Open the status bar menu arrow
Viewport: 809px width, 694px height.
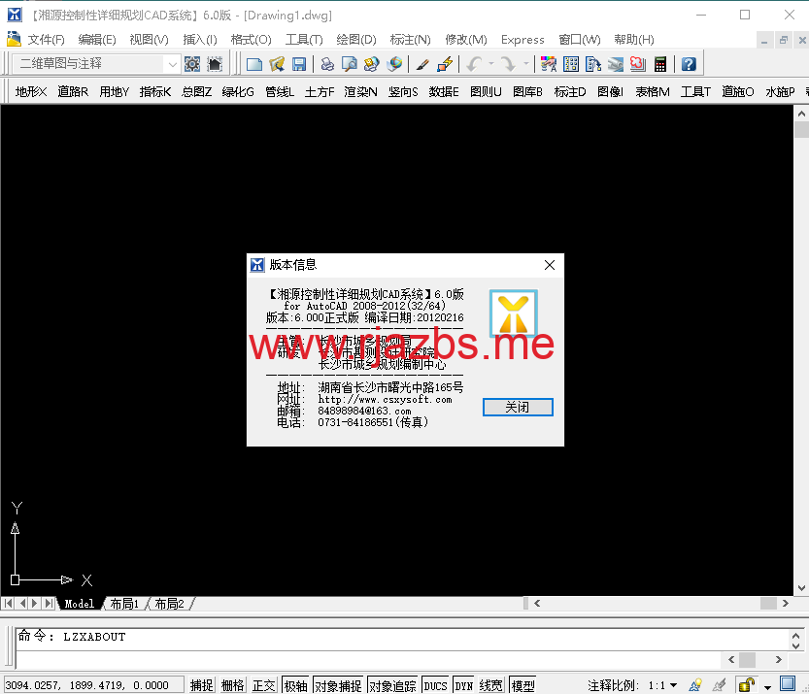[x=767, y=687]
